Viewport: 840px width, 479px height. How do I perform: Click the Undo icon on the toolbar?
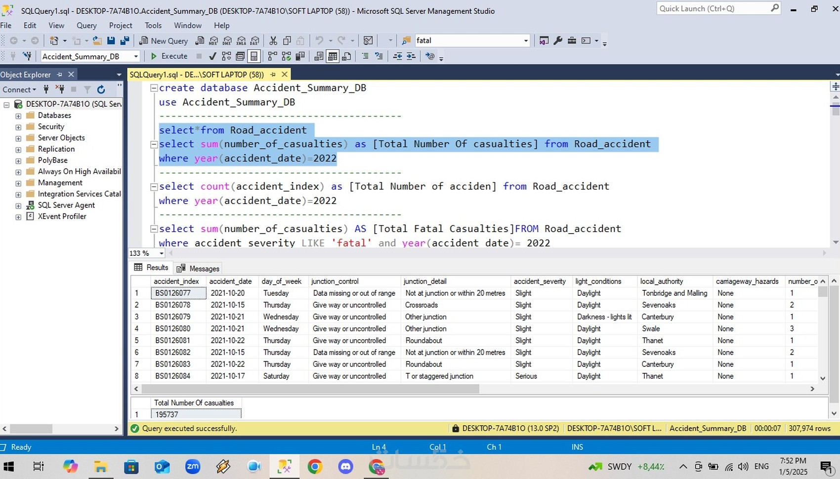(x=320, y=40)
